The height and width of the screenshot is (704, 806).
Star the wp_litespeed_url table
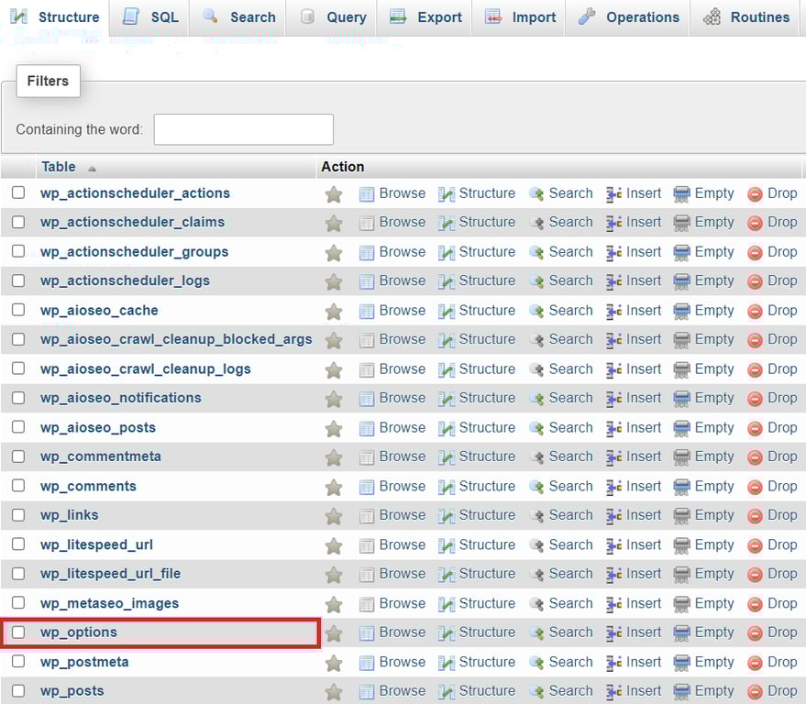click(333, 544)
